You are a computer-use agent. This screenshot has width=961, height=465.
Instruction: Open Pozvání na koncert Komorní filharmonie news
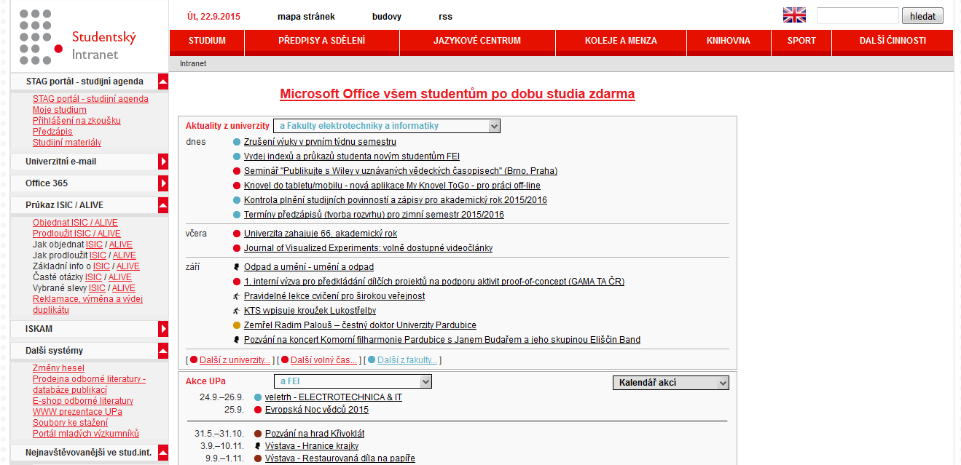click(442, 340)
